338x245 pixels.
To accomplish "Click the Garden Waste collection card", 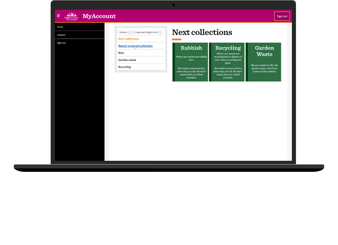I will pos(263,62).
